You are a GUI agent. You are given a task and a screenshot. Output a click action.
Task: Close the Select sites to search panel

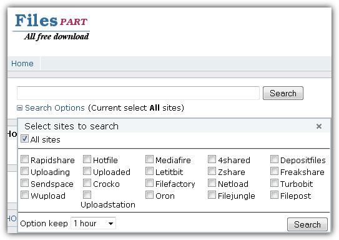tap(318, 126)
